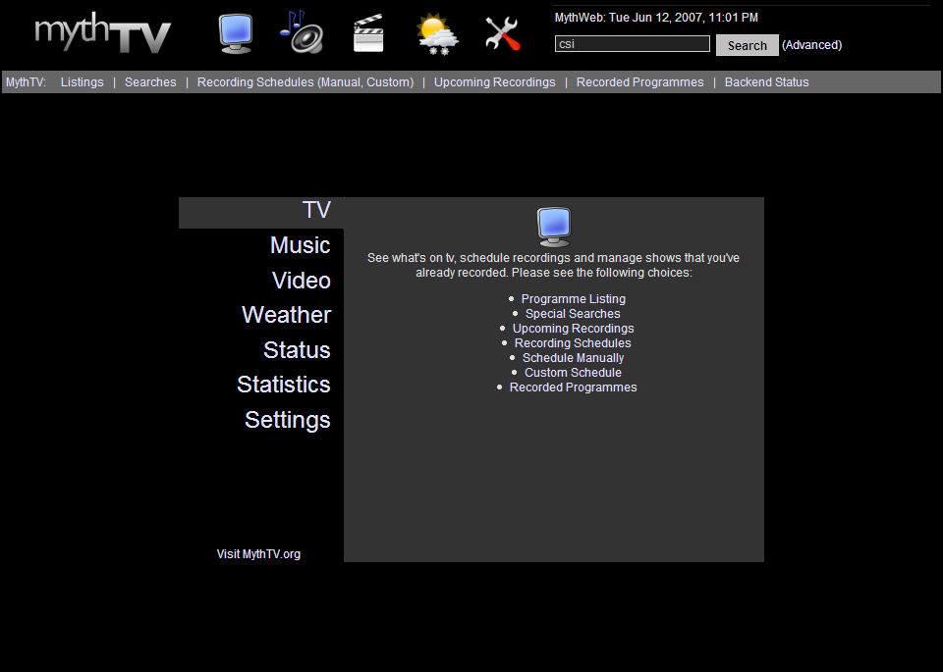Screen dimensions: 943x672
Task: Visit MythTV.org link
Action: tap(258, 553)
